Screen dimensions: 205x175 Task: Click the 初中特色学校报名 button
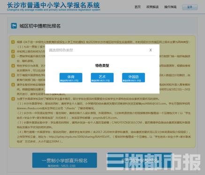pos(139,160)
